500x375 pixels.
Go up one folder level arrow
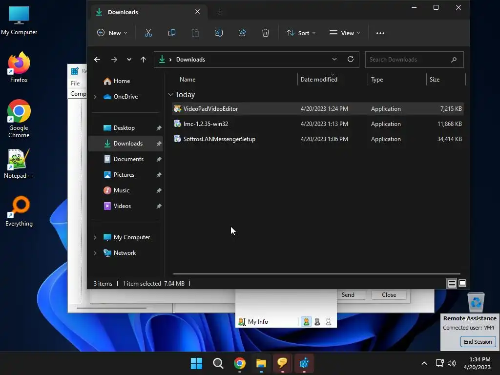point(143,60)
